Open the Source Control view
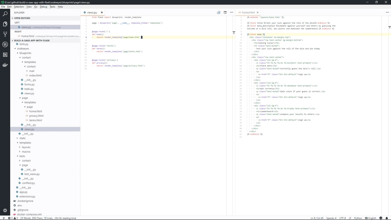 5,34
